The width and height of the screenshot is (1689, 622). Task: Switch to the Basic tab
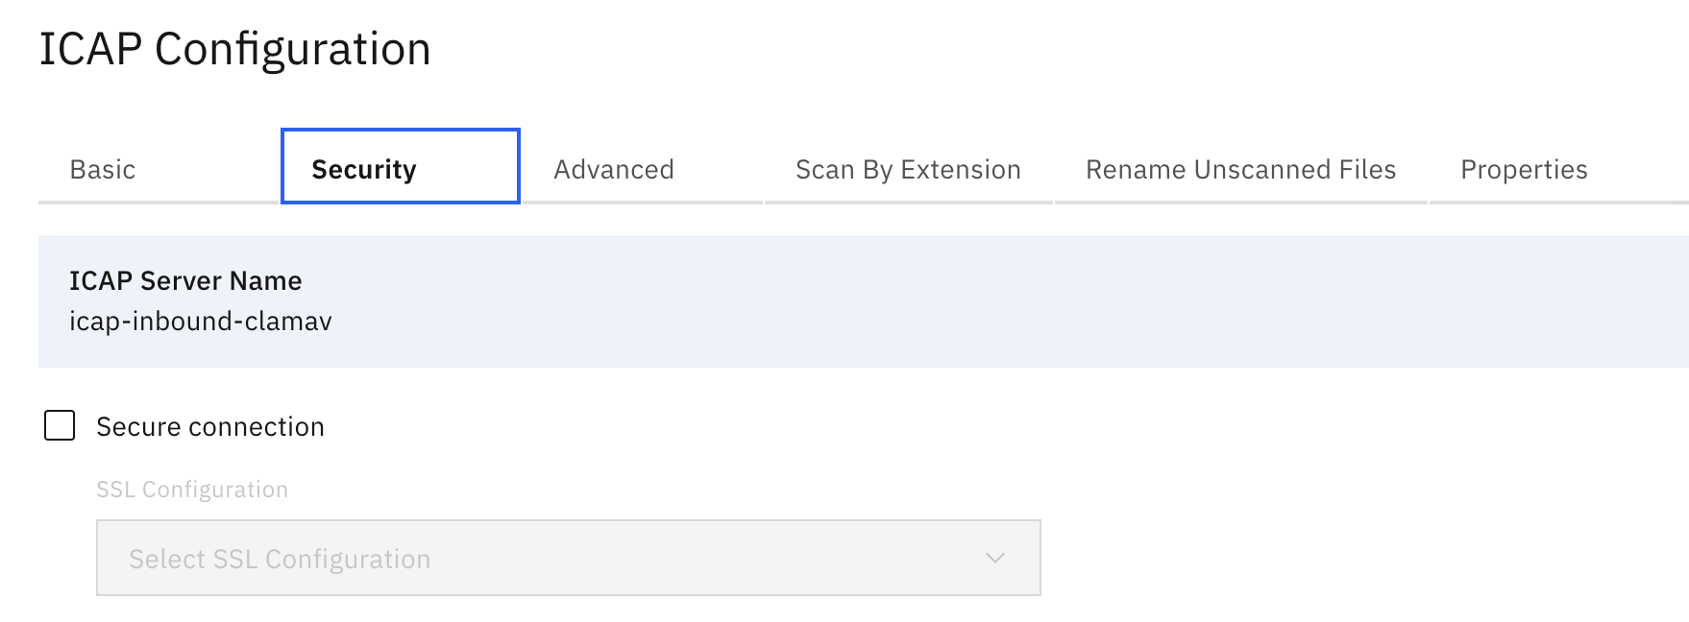tap(103, 170)
